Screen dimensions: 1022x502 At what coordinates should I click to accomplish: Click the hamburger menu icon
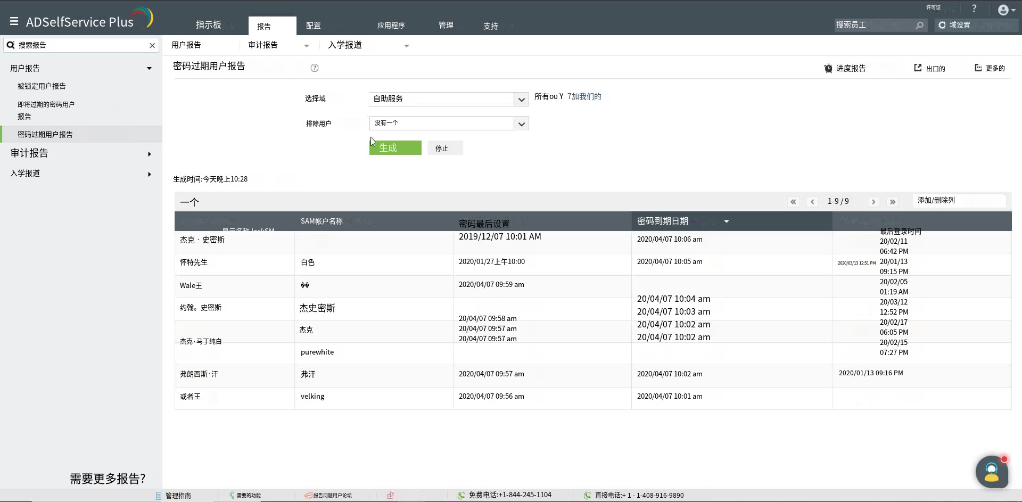tap(14, 21)
